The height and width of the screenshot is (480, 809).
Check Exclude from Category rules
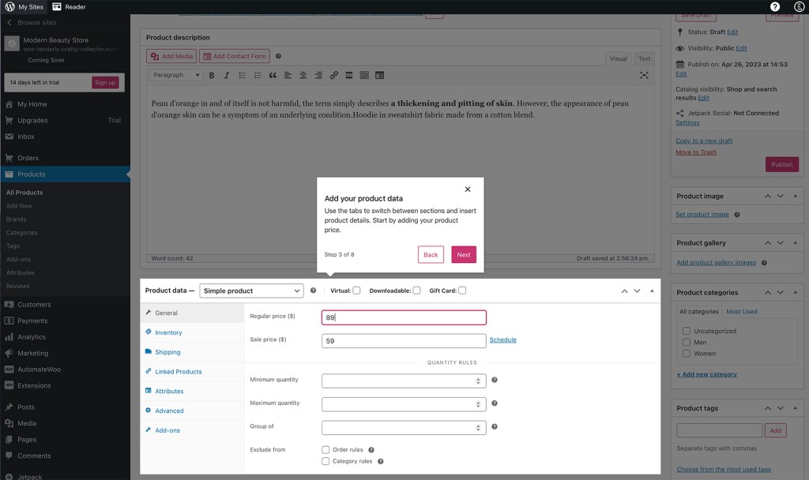pyautogui.click(x=325, y=461)
